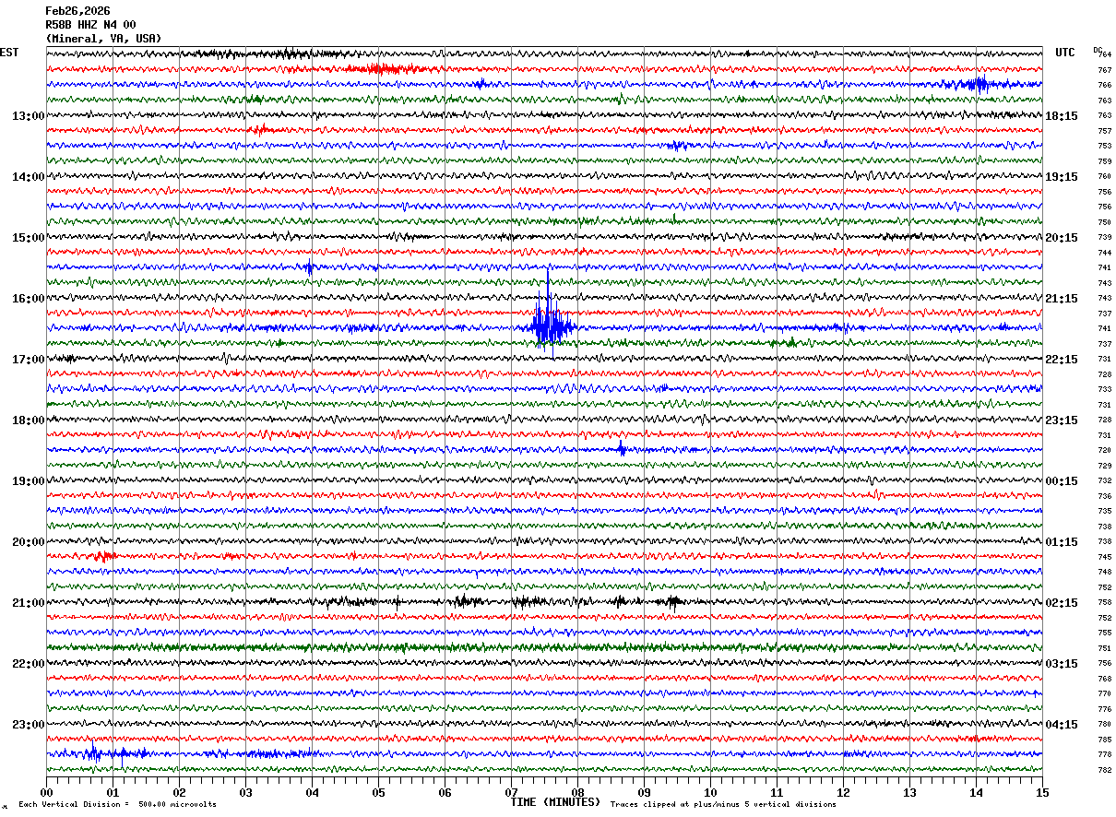The width and height of the screenshot is (1116, 817).
Task: Click the UTC timezone label
Action: (x=1065, y=53)
